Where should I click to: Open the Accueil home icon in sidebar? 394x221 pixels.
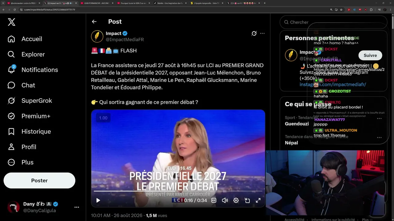pyautogui.click(x=11, y=39)
